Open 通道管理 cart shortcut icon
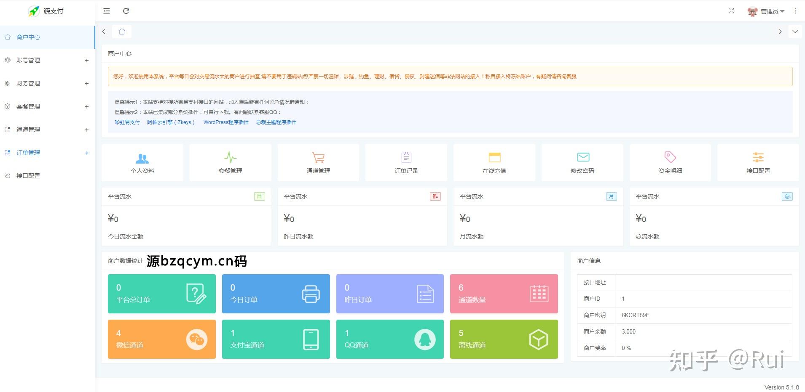This screenshot has height=392, width=805. [318, 157]
